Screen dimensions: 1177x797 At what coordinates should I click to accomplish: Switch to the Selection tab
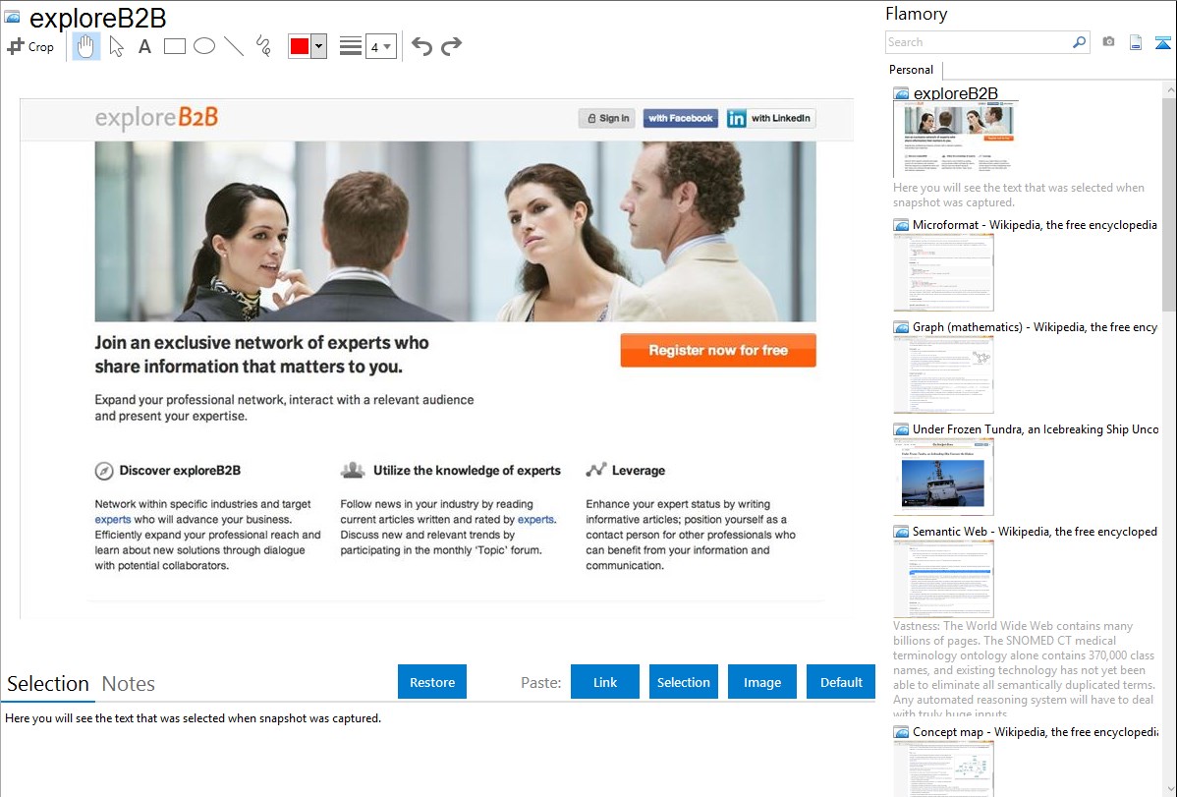click(48, 684)
